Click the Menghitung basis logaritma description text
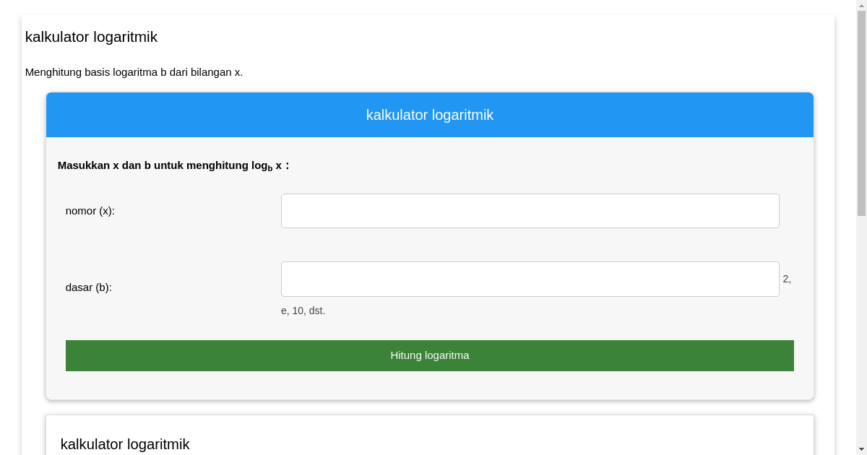This screenshot has width=867, height=455. point(134,72)
